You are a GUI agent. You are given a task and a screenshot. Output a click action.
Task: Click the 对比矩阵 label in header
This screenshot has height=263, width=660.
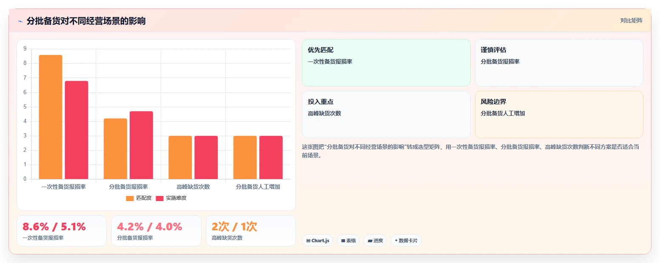coord(631,20)
